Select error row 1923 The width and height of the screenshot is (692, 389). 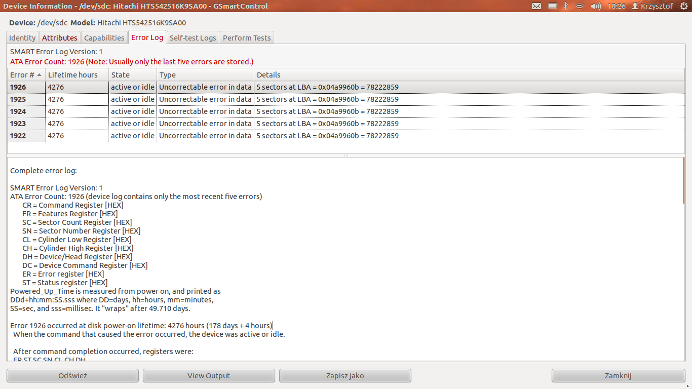[346, 124]
